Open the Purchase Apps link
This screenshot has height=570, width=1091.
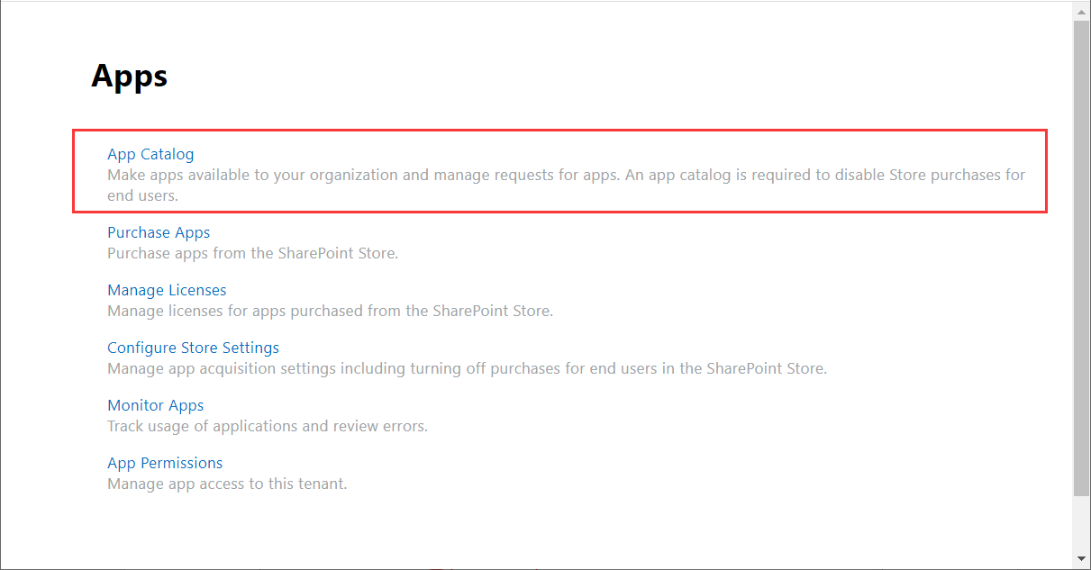click(159, 232)
